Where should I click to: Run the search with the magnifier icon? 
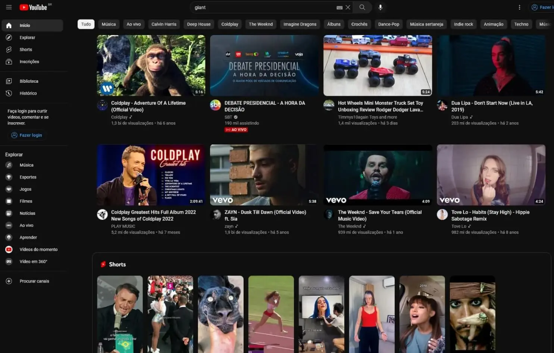click(361, 7)
